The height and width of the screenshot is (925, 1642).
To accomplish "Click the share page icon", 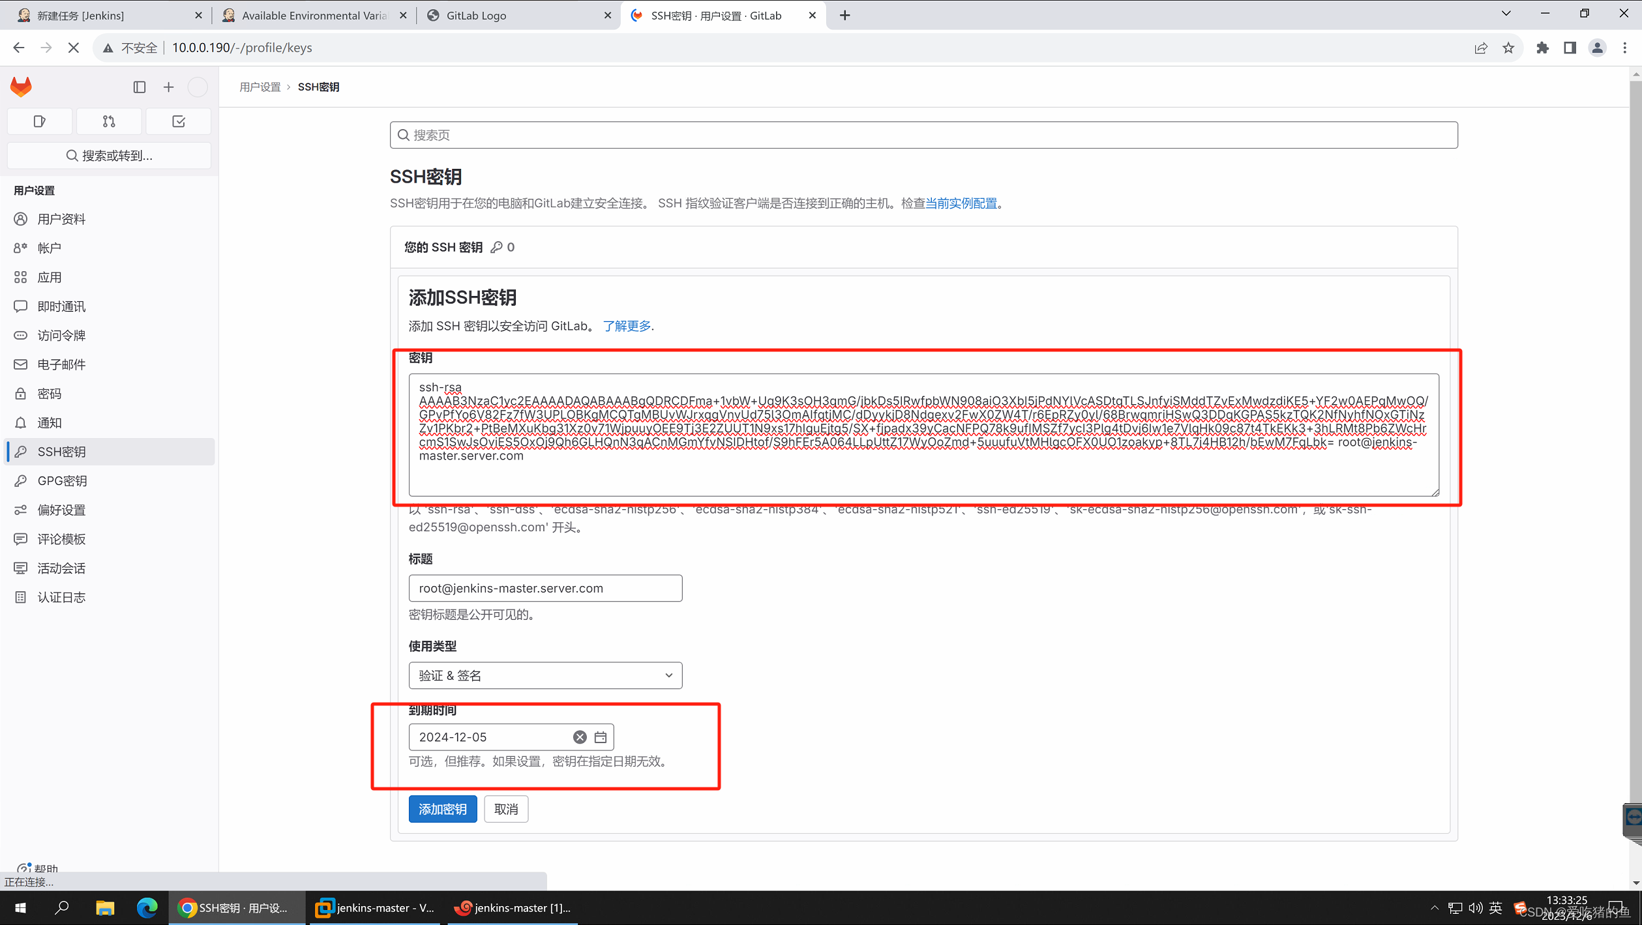I will click(1481, 48).
